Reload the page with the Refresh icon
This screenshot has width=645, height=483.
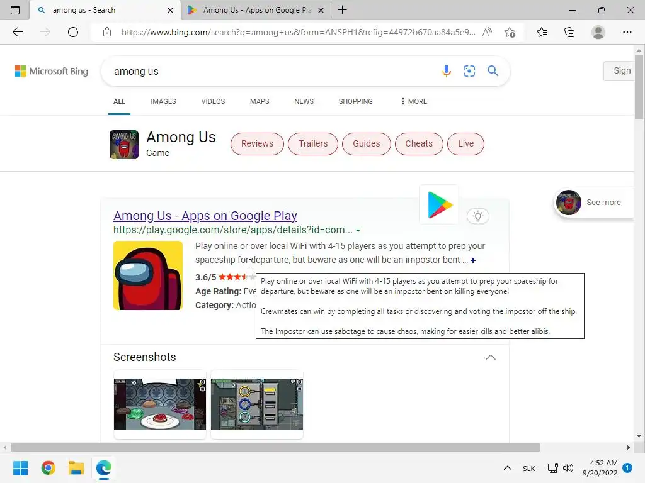(x=73, y=32)
